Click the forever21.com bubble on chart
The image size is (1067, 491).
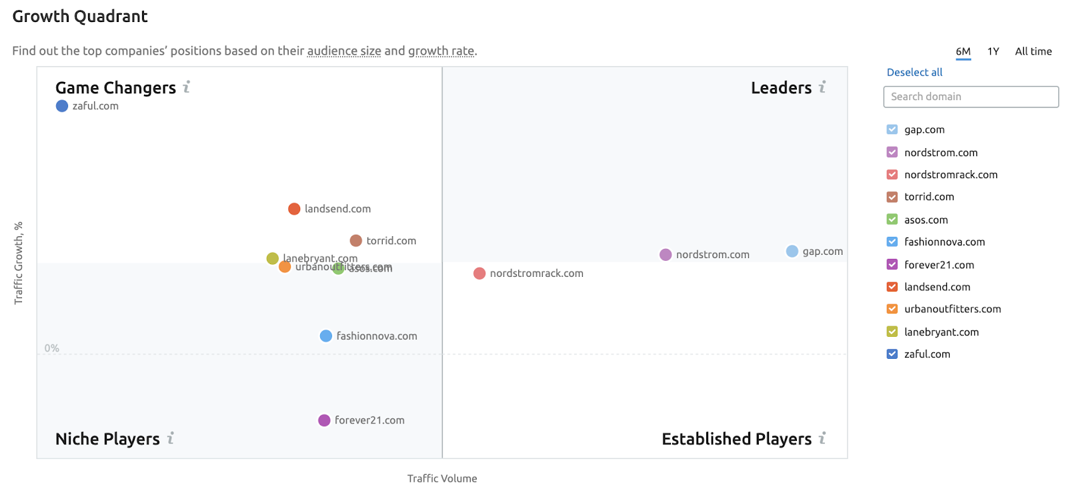point(324,420)
